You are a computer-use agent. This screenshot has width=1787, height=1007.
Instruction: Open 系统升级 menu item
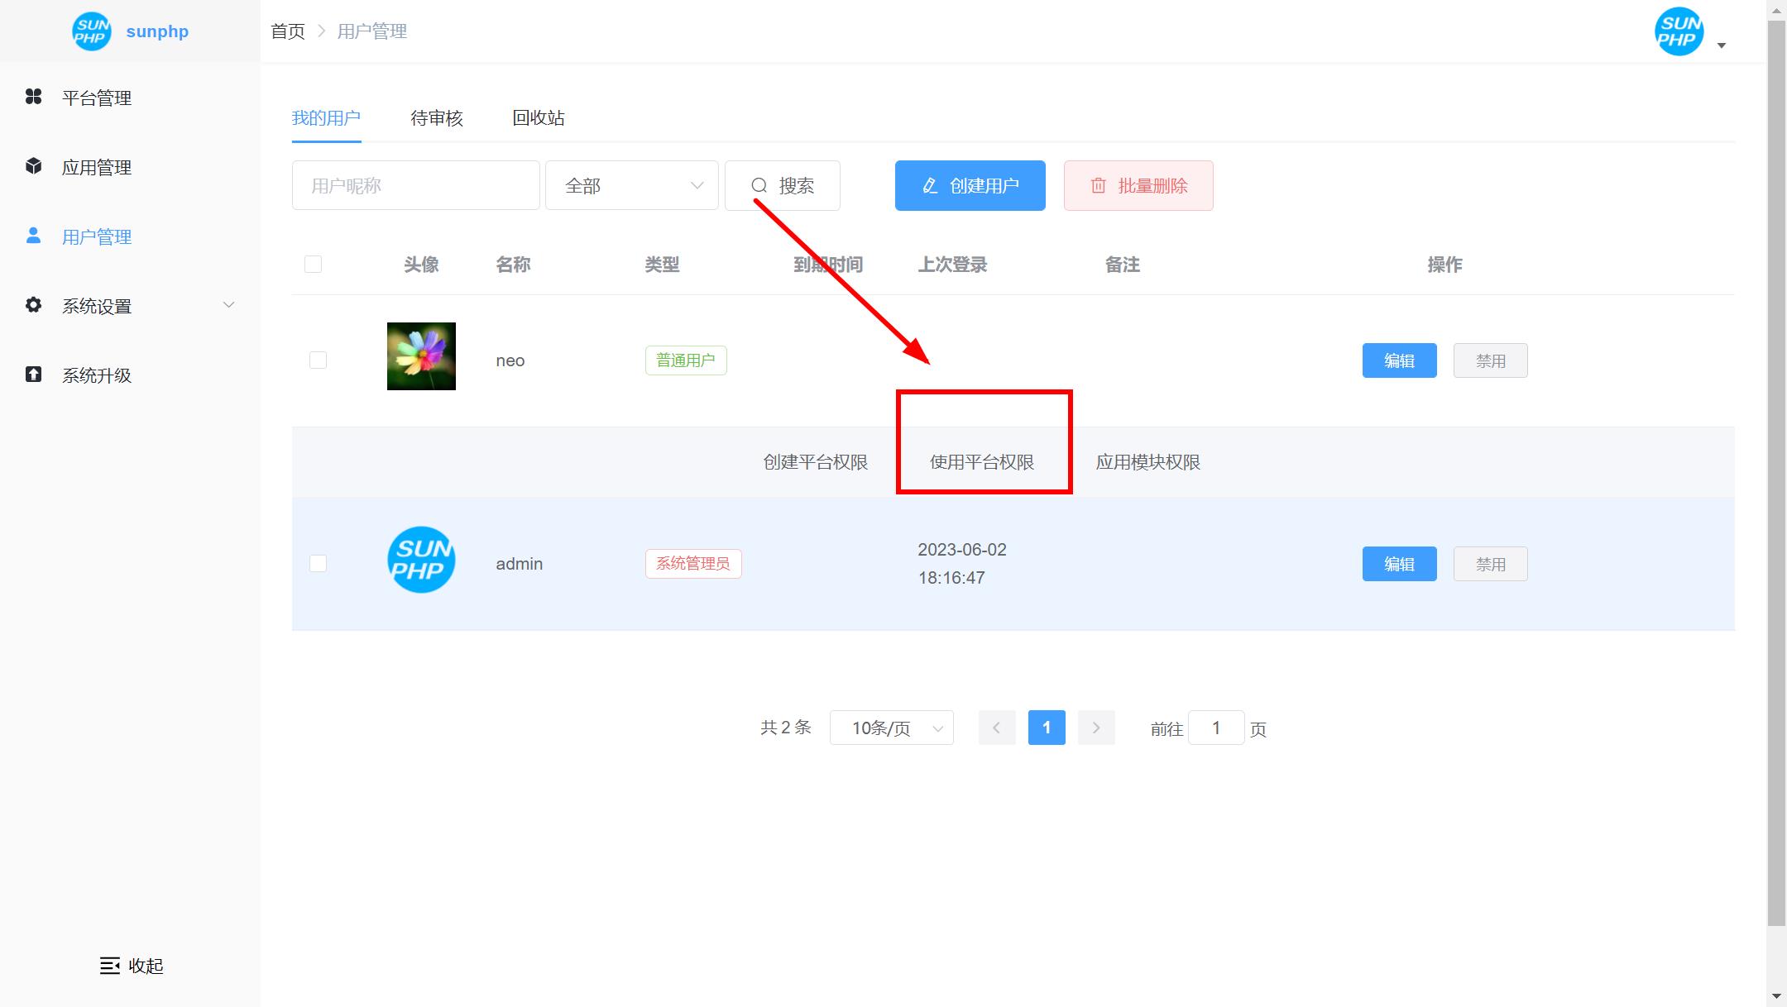[x=130, y=375]
